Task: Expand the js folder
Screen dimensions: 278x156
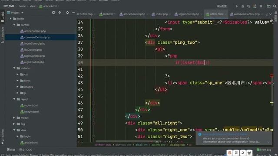Action: point(17,93)
